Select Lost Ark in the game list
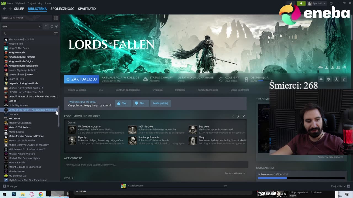 [13, 114]
